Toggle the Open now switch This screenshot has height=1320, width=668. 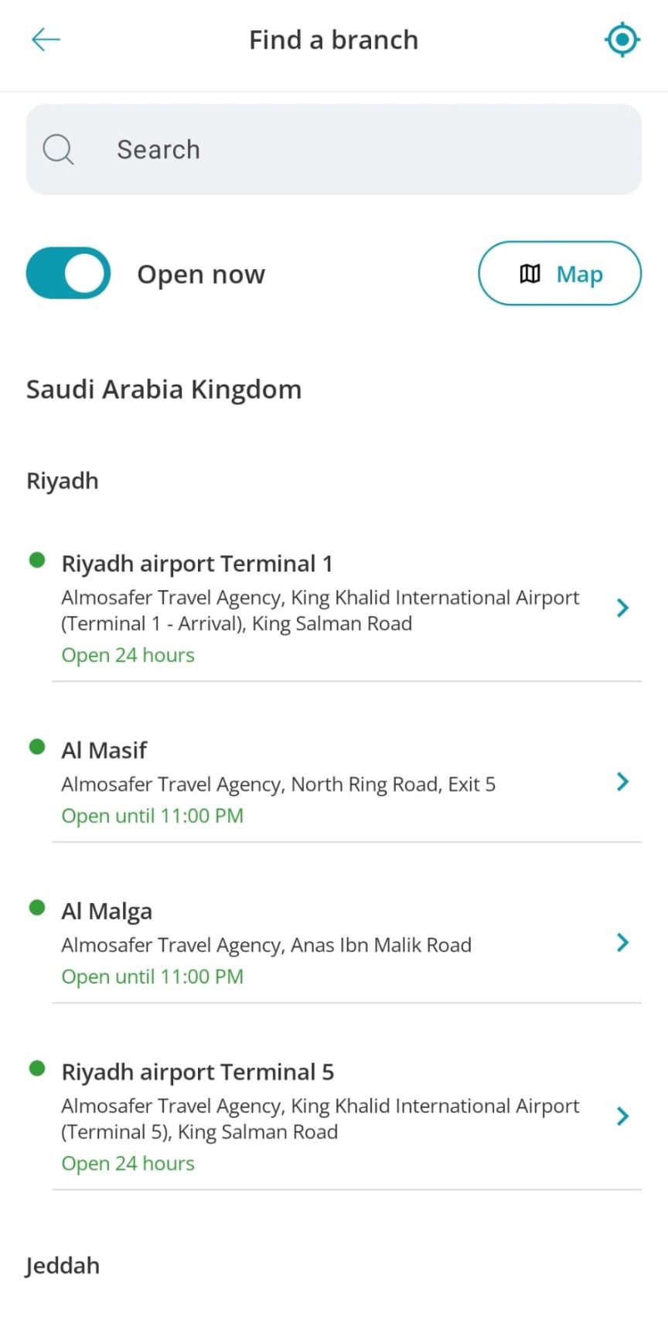(69, 273)
